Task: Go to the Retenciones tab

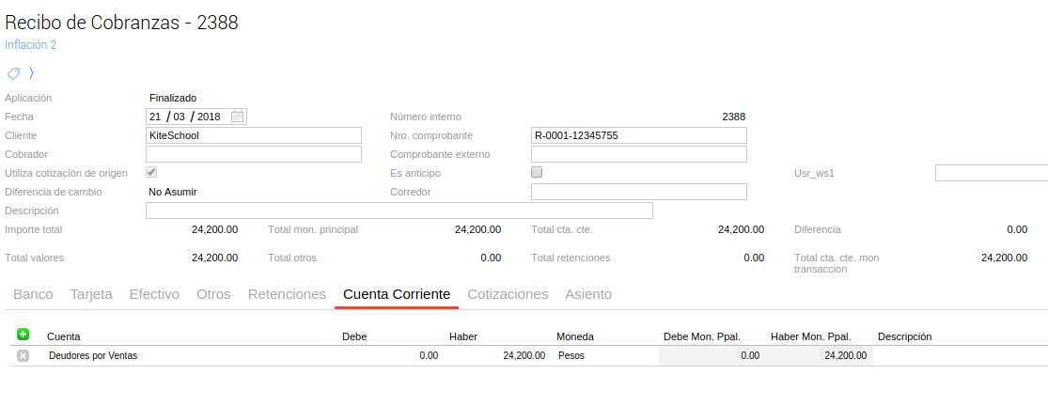Action: [x=287, y=294]
